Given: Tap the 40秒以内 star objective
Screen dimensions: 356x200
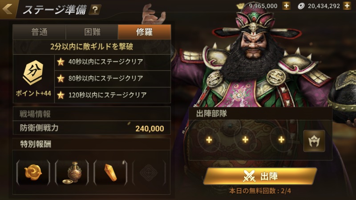Looking at the screenshot, I should (x=113, y=62).
